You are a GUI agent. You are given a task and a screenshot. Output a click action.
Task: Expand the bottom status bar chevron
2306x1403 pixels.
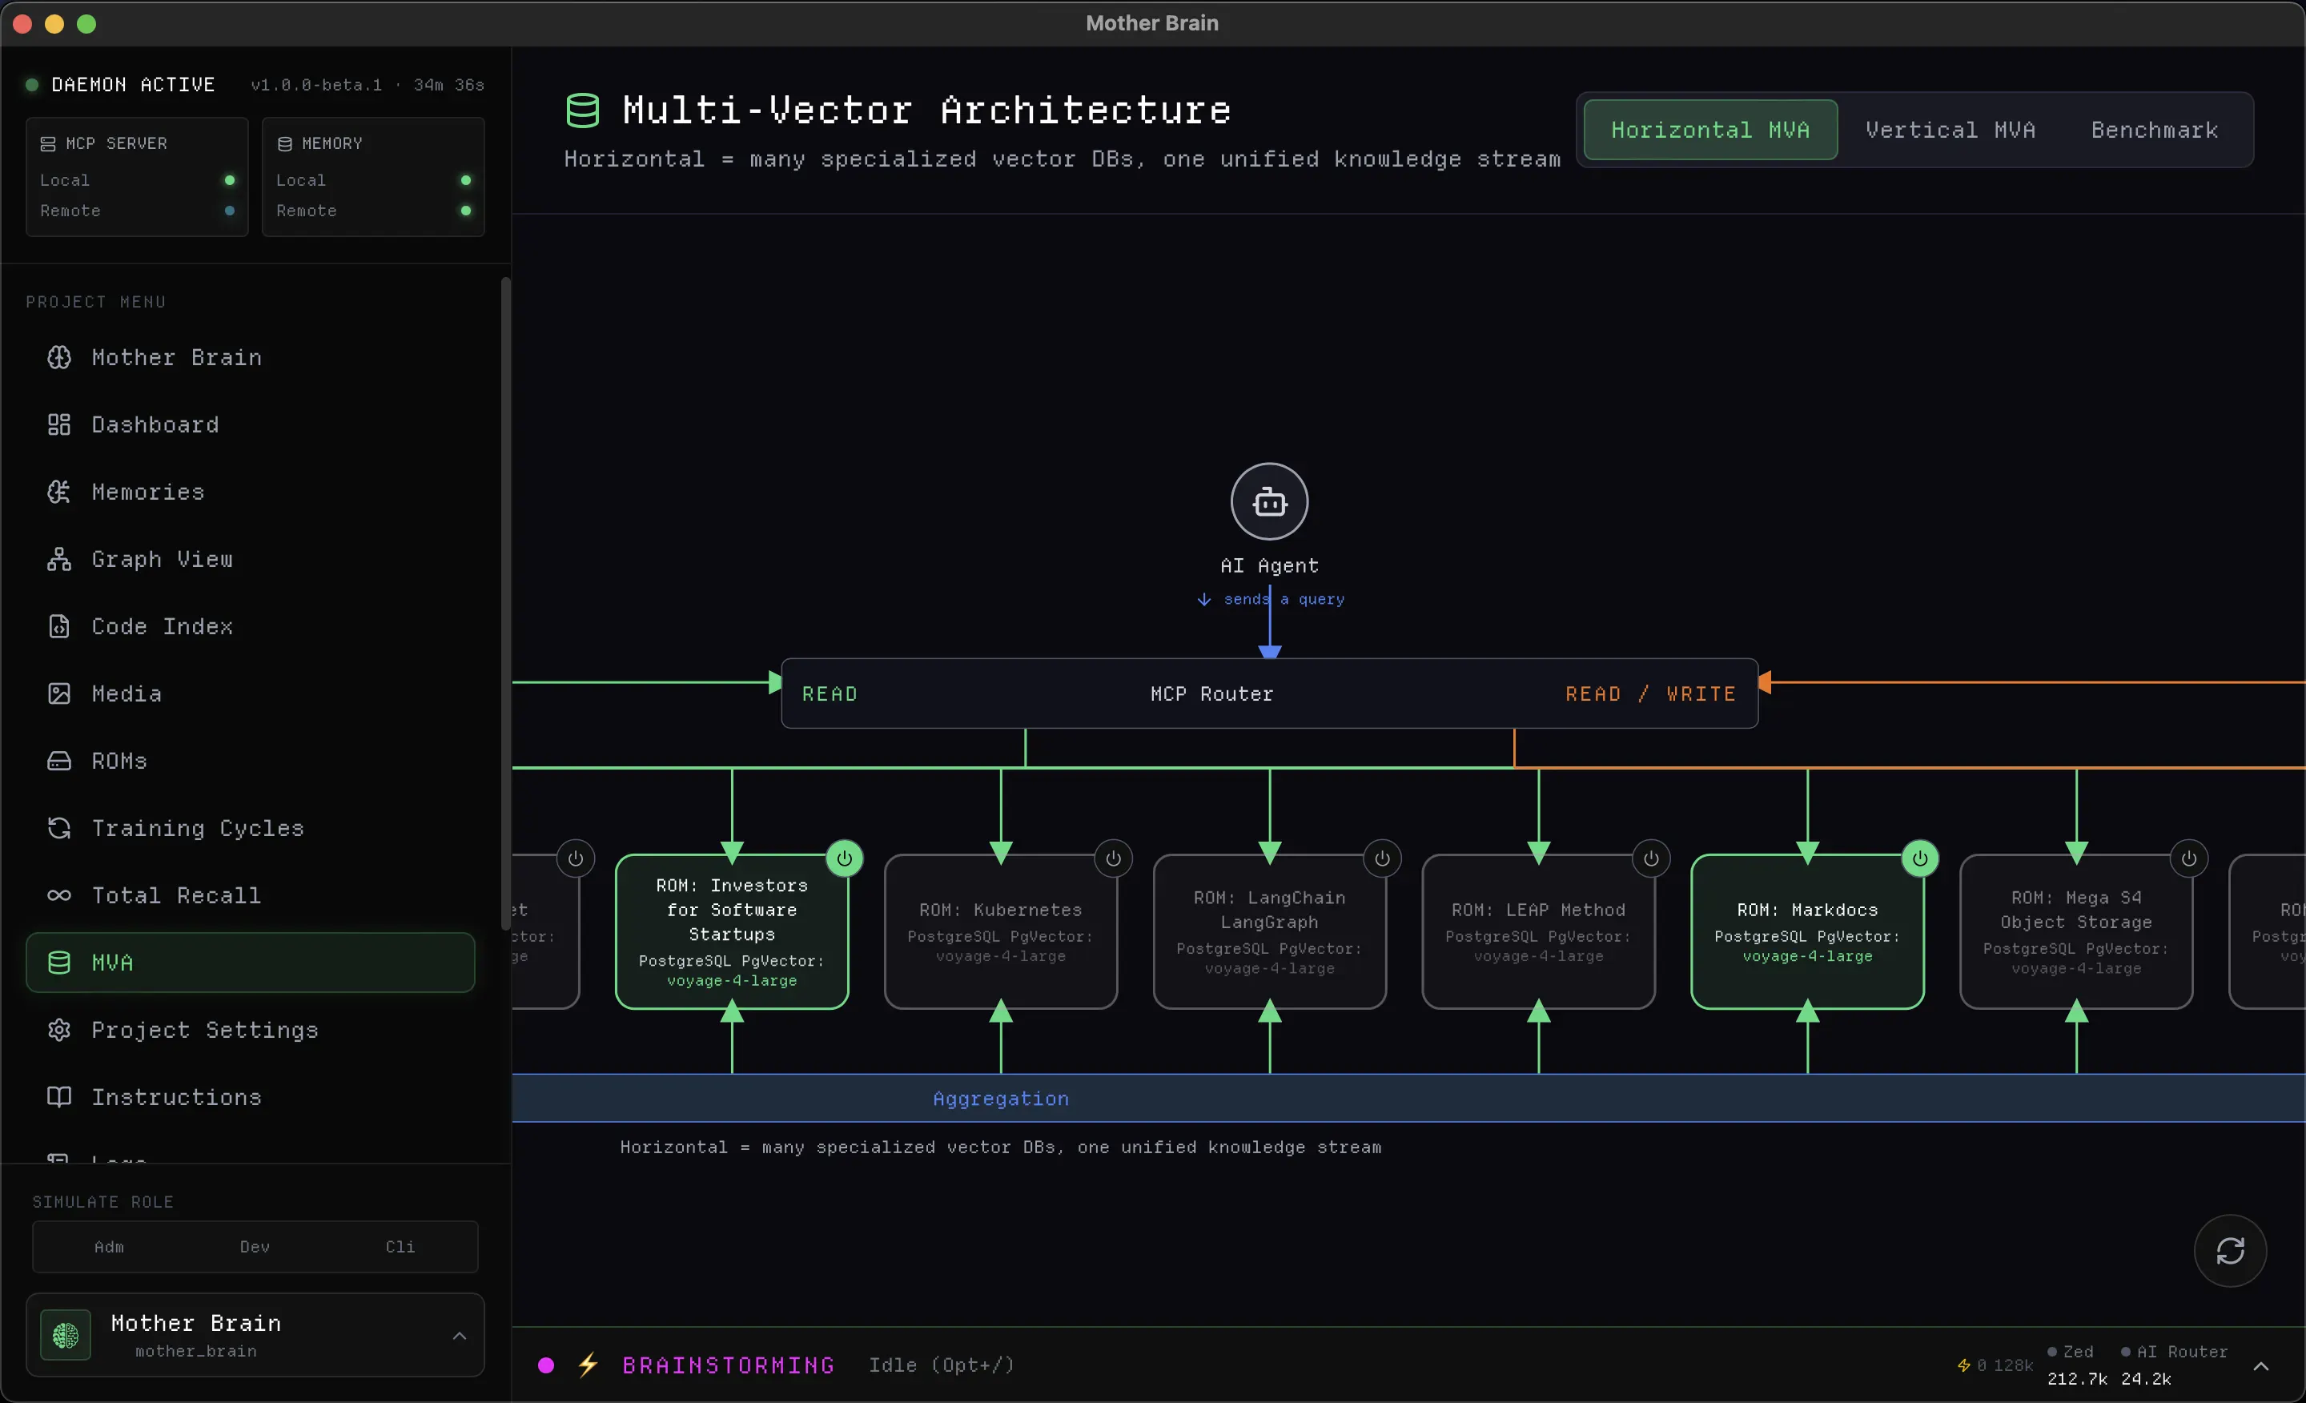pos(2261,1366)
